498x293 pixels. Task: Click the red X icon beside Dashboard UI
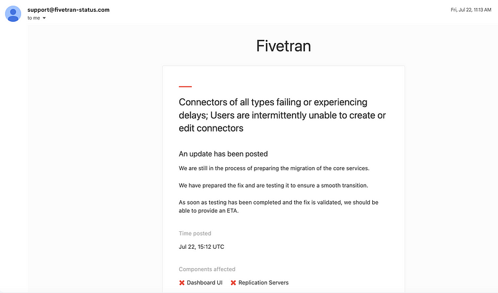click(182, 283)
